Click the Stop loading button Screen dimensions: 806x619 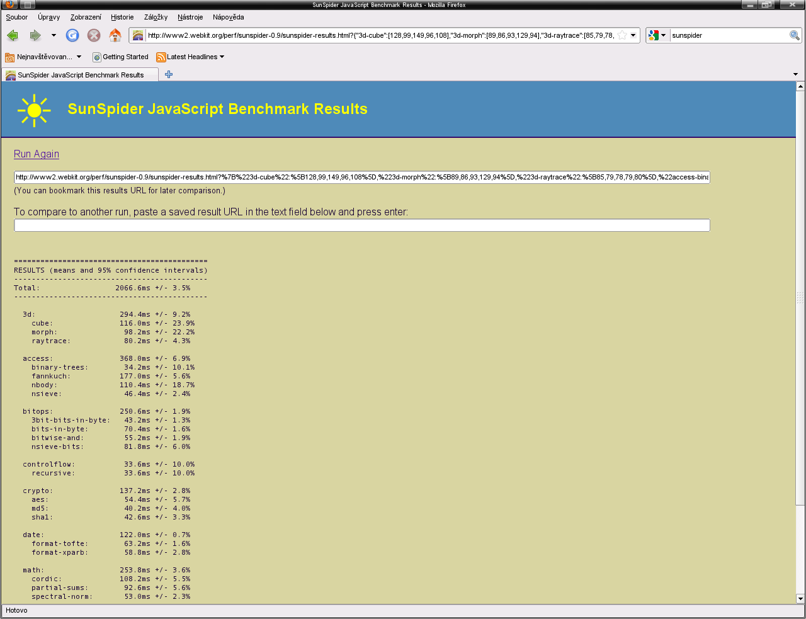[94, 35]
